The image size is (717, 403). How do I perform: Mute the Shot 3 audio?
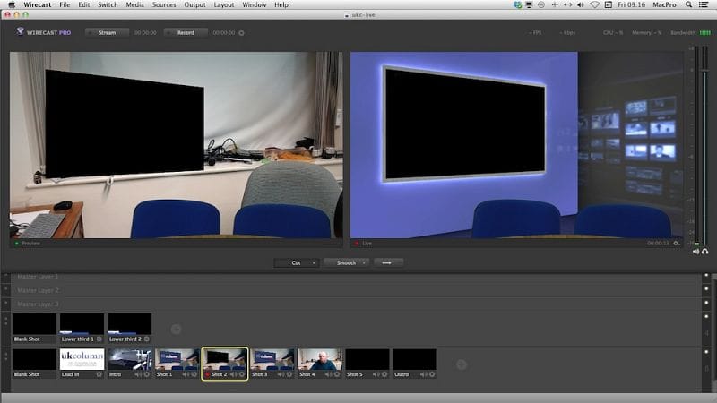tap(281, 374)
